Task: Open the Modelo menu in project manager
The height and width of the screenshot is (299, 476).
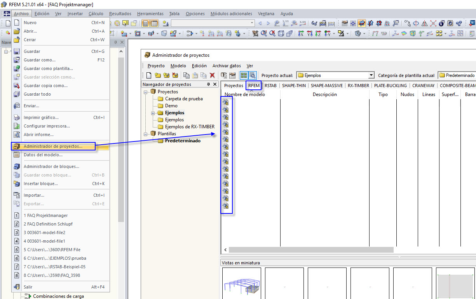Action: tap(178, 66)
